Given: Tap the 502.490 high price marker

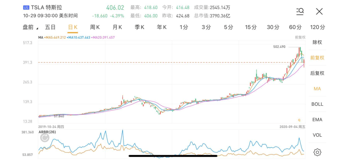Looking at the screenshot, I should [x=279, y=47].
